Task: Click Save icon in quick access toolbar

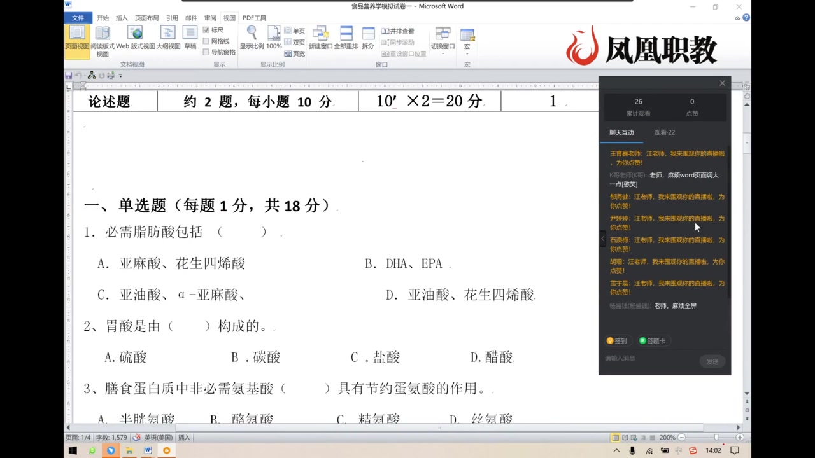Action: pos(69,76)
